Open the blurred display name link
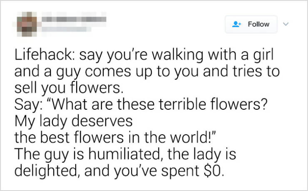The image size is (308, 191). pos(74,19)
